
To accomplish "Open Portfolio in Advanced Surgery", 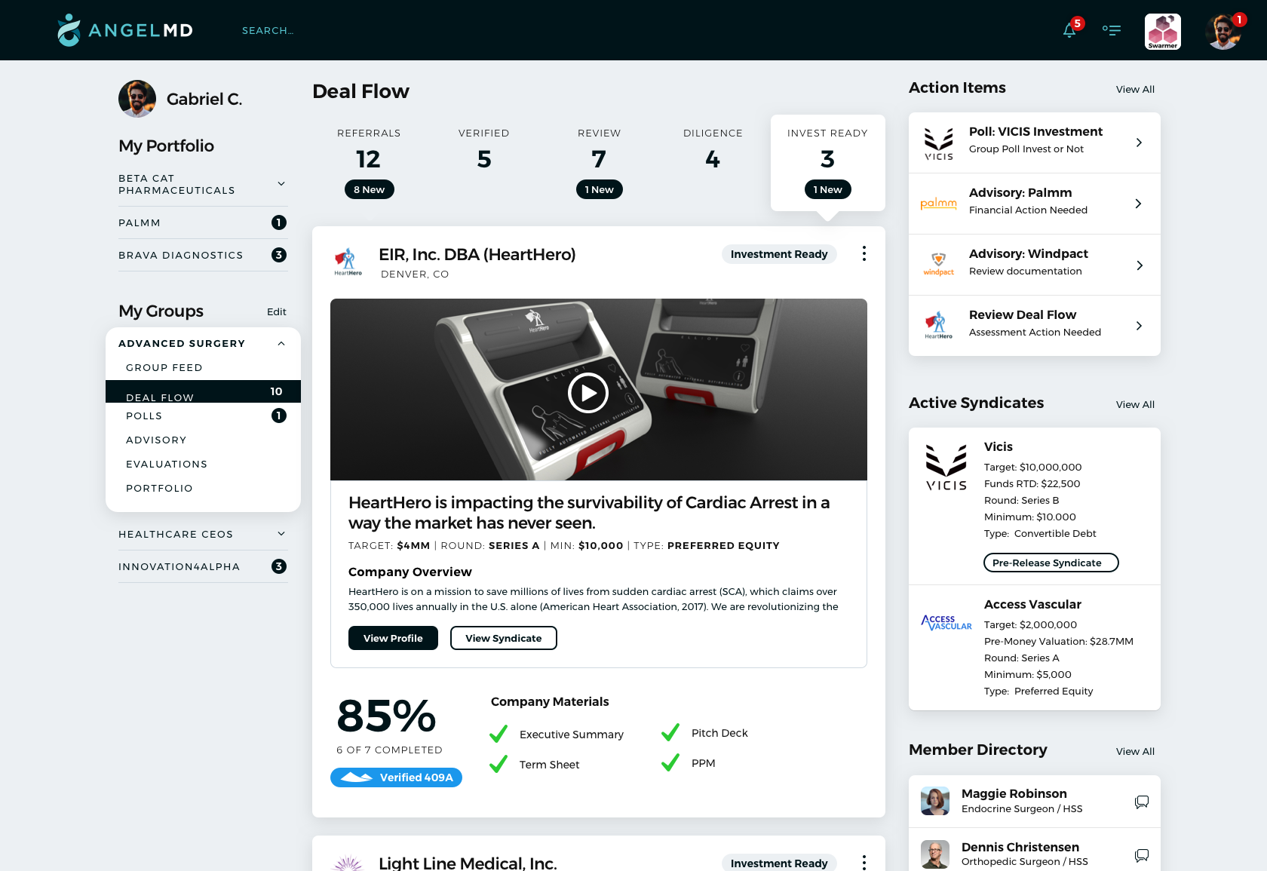I will (159, 488).
